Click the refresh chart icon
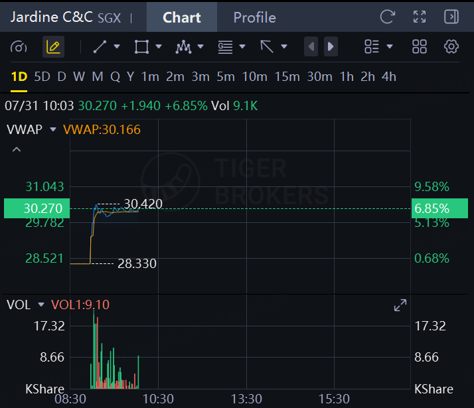This screenshot has height=408, width=474. [x=388, y=17]
